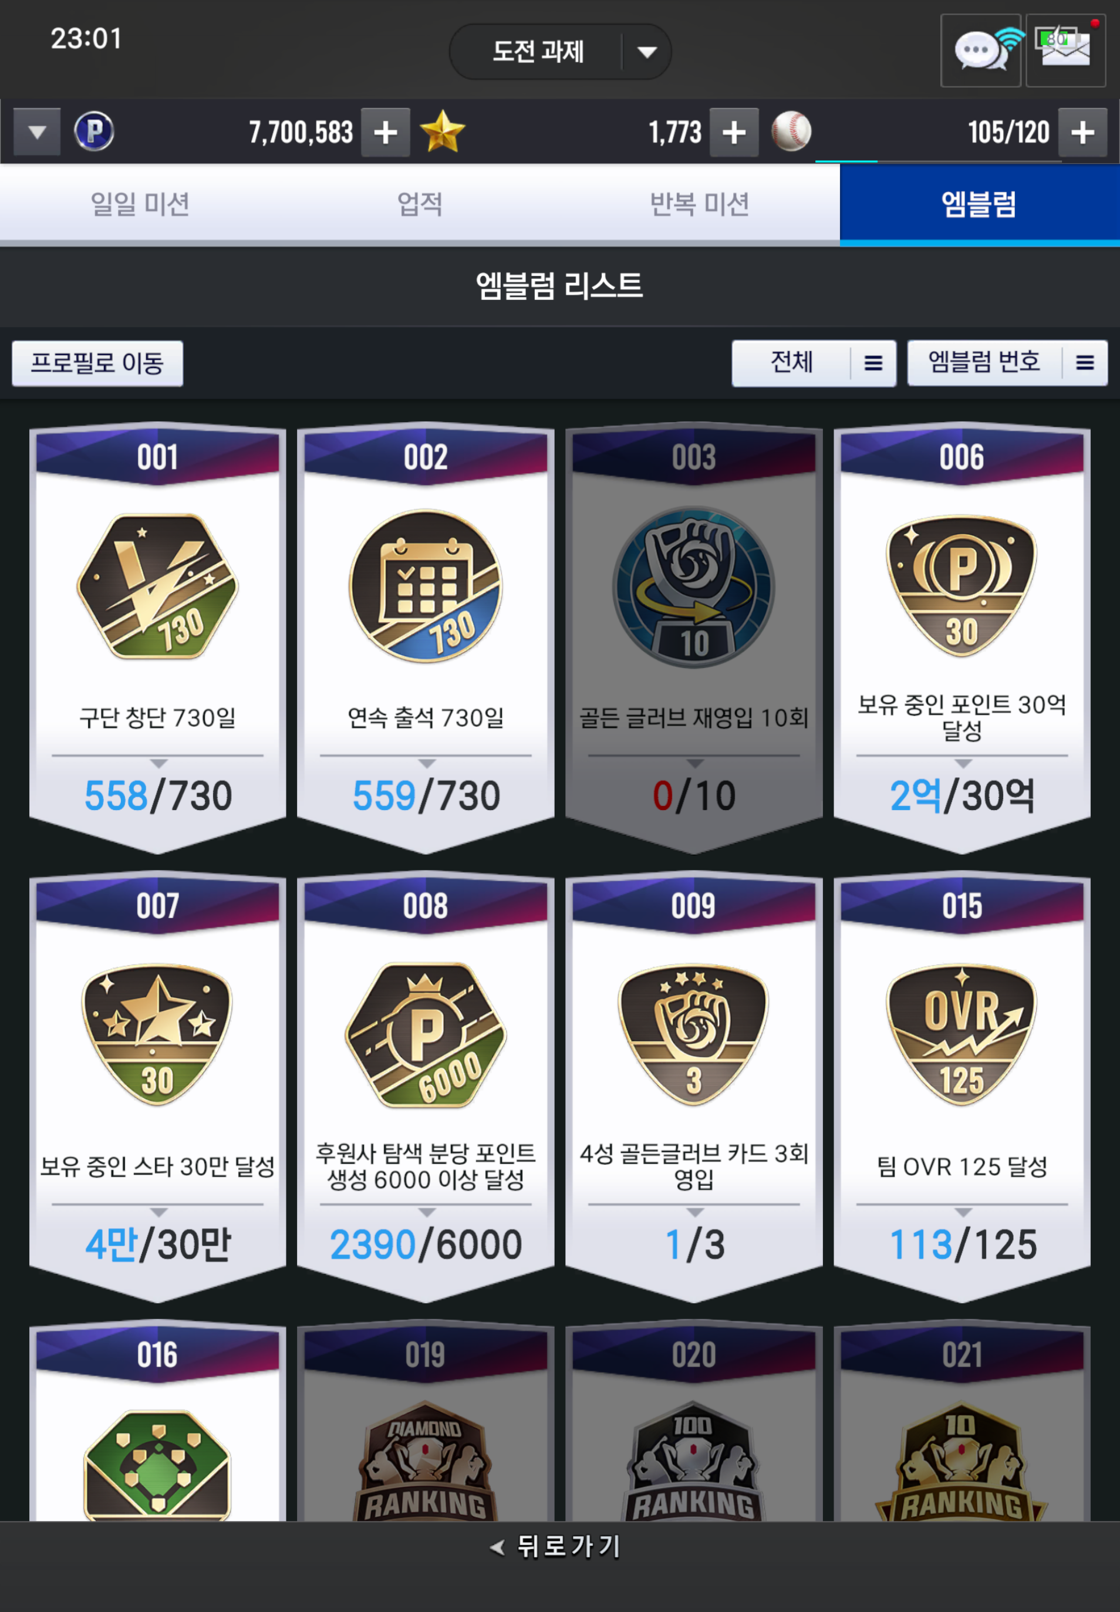Expand the currency bar arrow toggle
Screen dimensions: 1120x1612
pyautogui.click(x=37, y=132)
